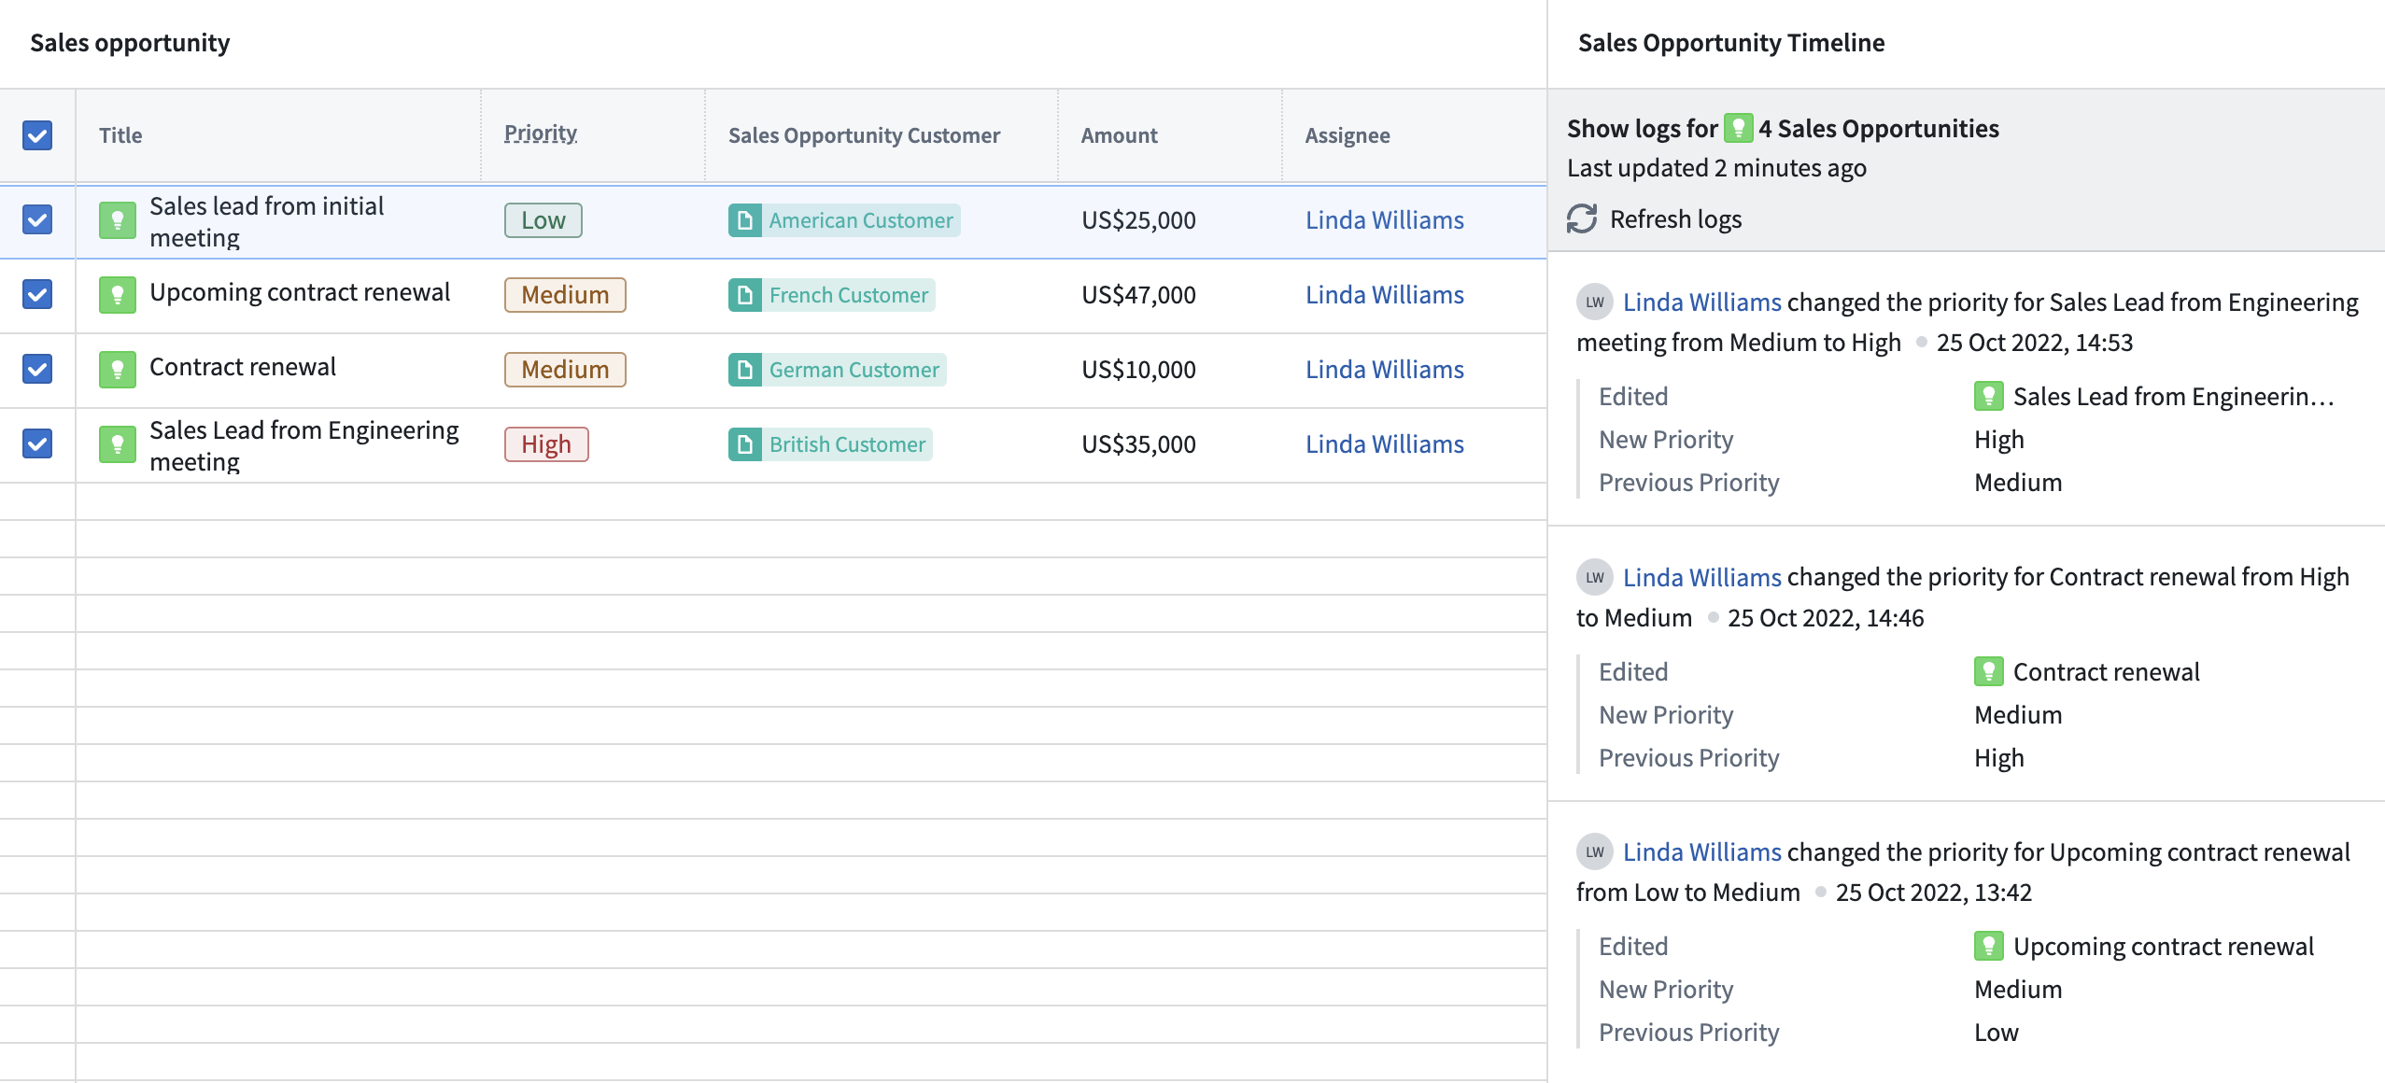Toggle the select-all checkbox in table header
This screenshot has width=2385, height=1083.
pyautogui.click(x=37, y=135)
